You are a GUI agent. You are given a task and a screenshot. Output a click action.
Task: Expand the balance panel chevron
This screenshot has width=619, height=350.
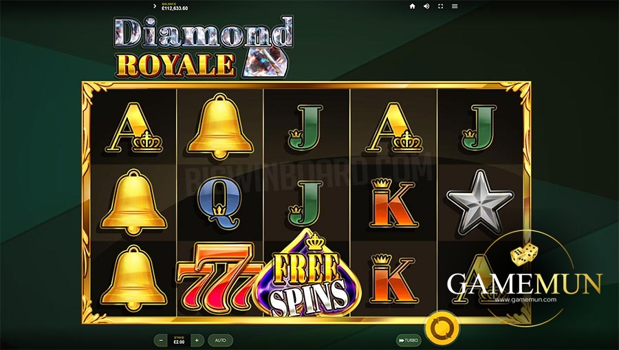coord(154,6)
